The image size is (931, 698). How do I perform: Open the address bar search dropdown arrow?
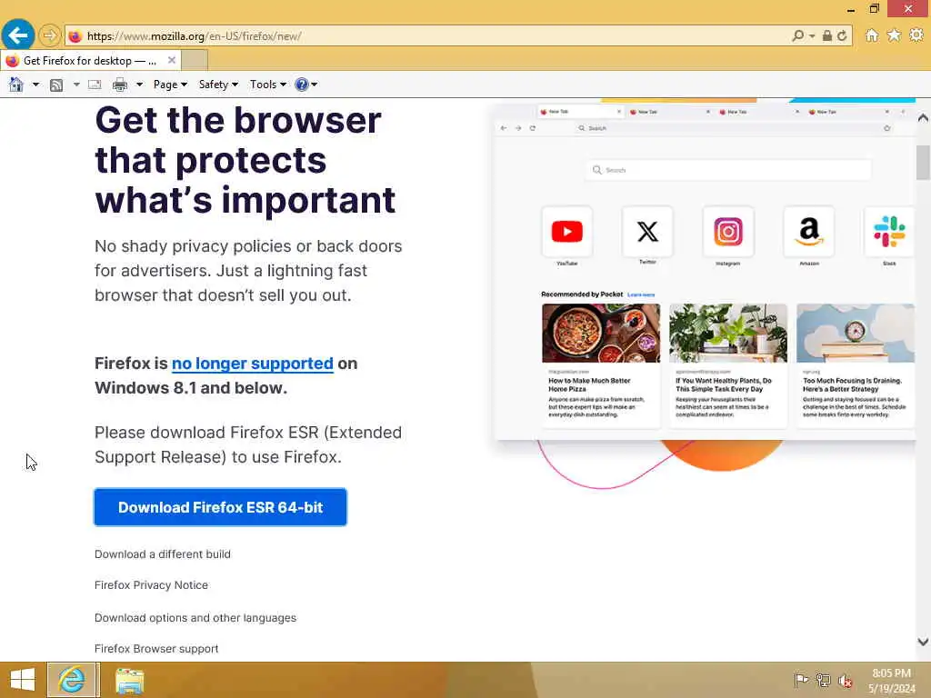(812, 36)
